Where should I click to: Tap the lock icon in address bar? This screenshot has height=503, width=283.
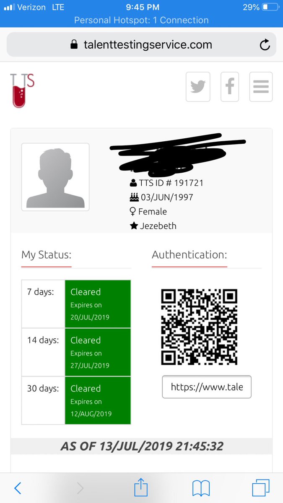coord(74,44)
